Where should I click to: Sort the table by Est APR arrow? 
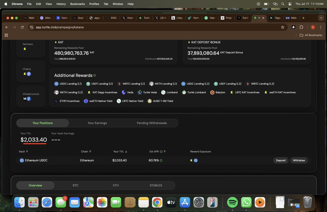pyautogui.click(x=165, y=152)
